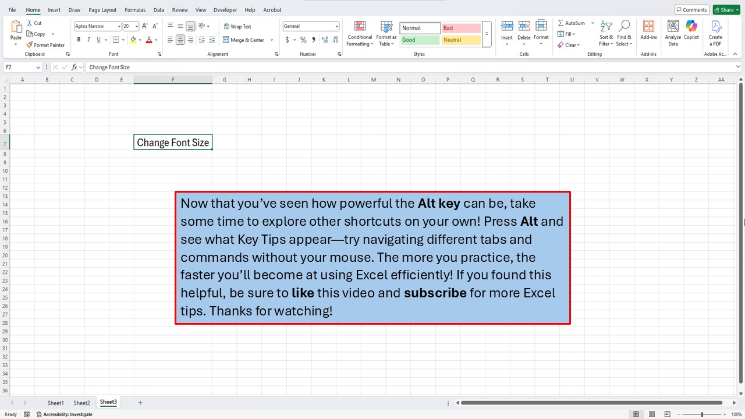Expand the Fill Color dropdown arrow
Screen dimensions: 745x419
pos(140,40)
